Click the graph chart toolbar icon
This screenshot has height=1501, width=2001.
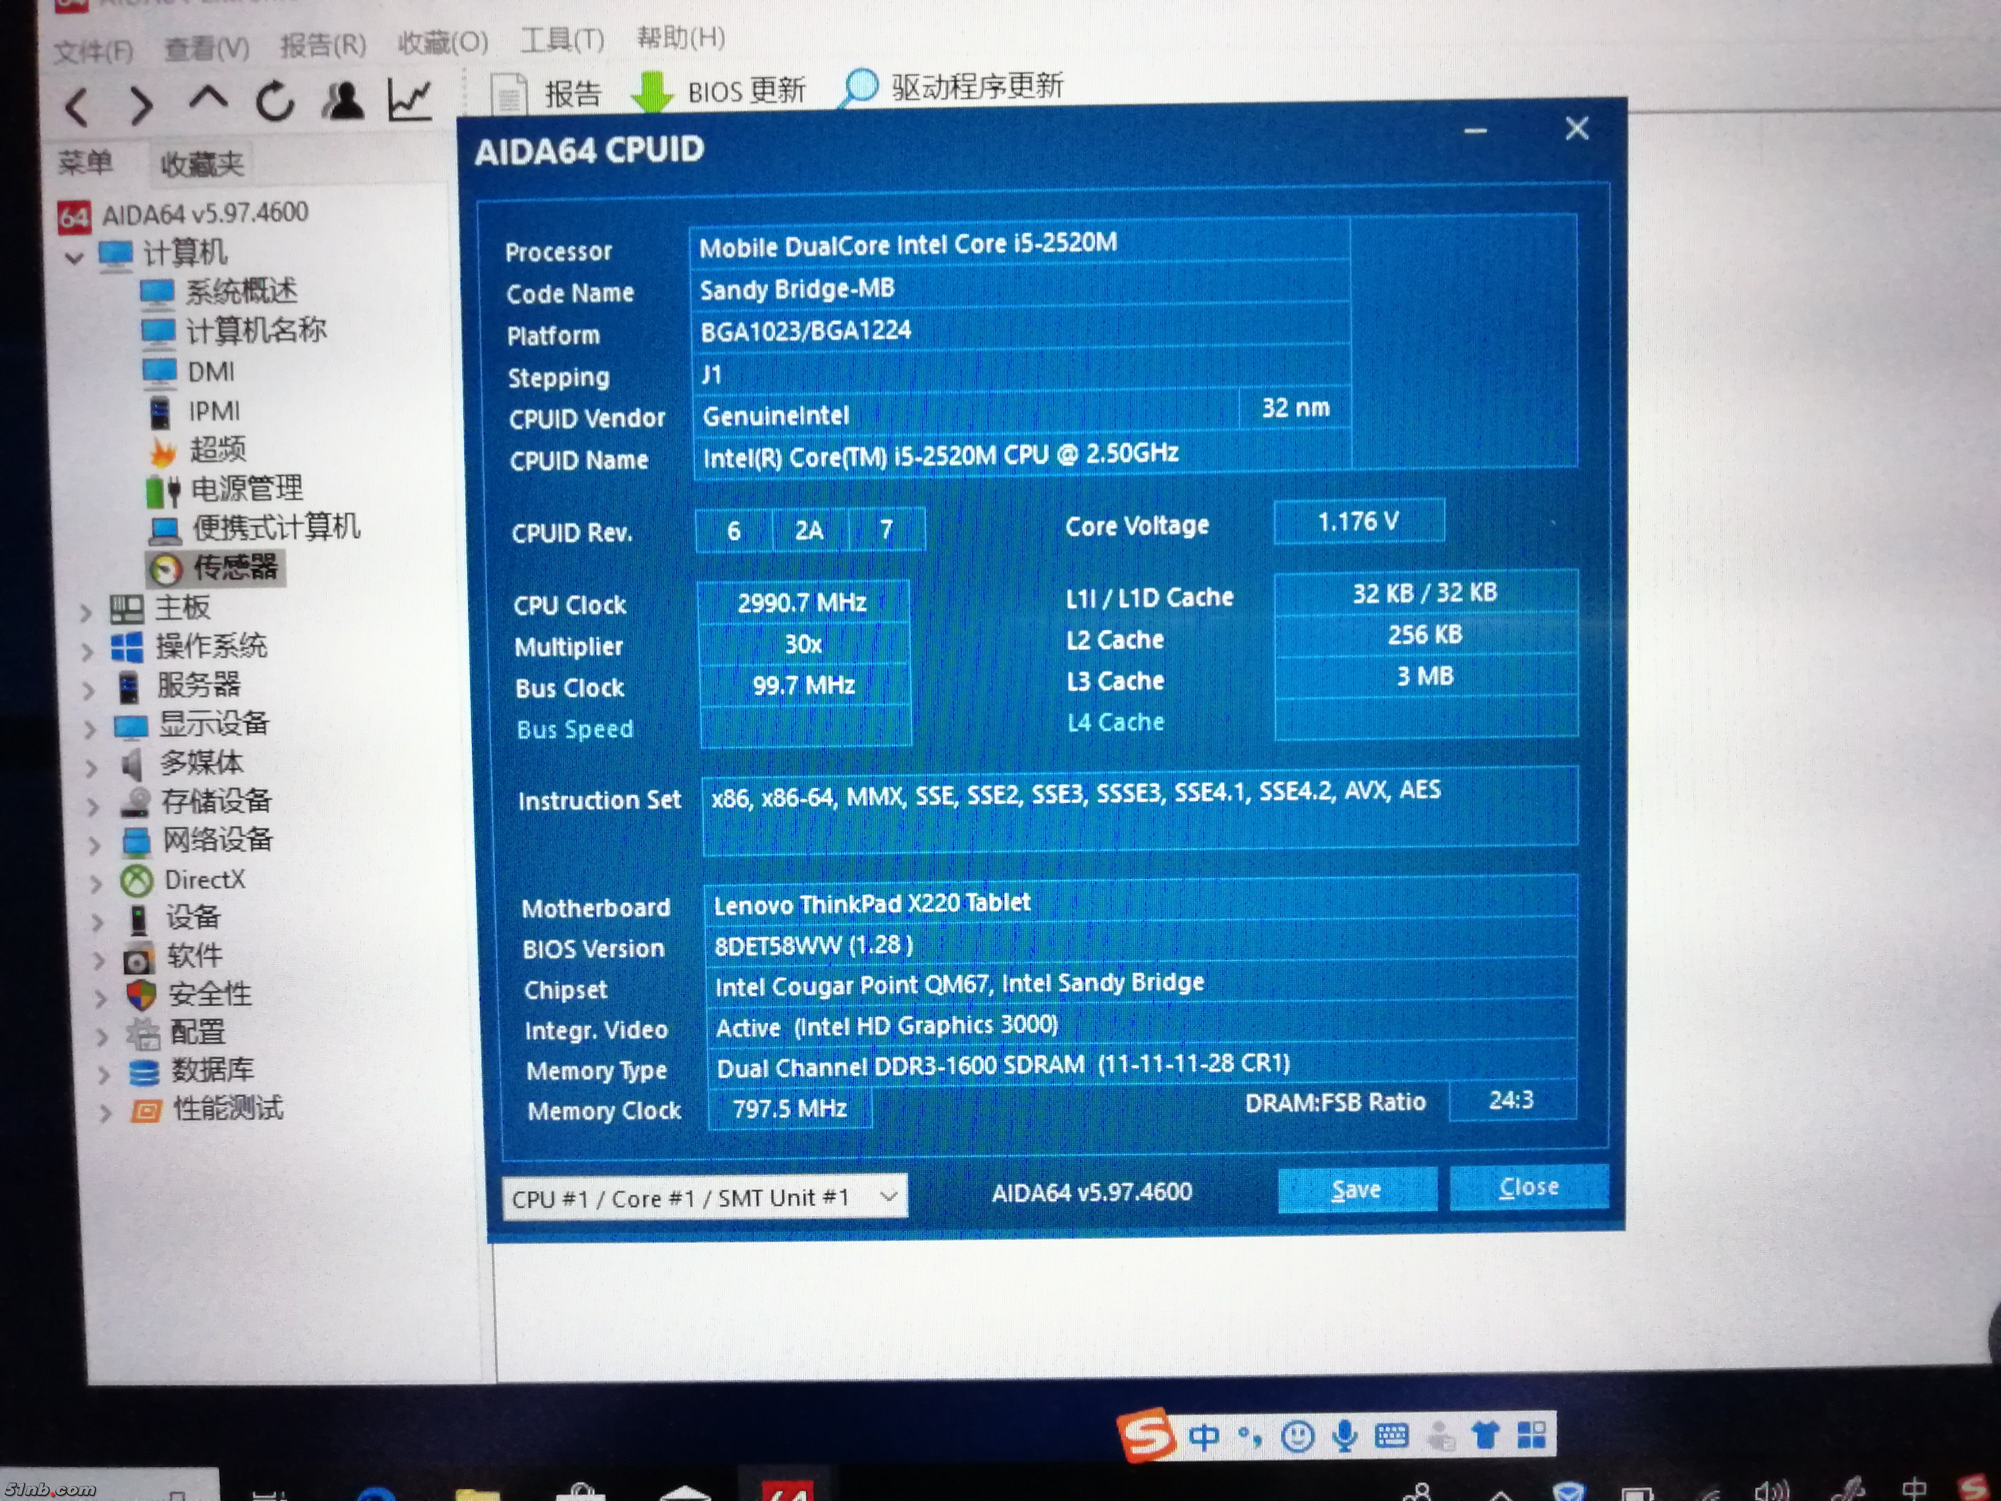(410, 100)
